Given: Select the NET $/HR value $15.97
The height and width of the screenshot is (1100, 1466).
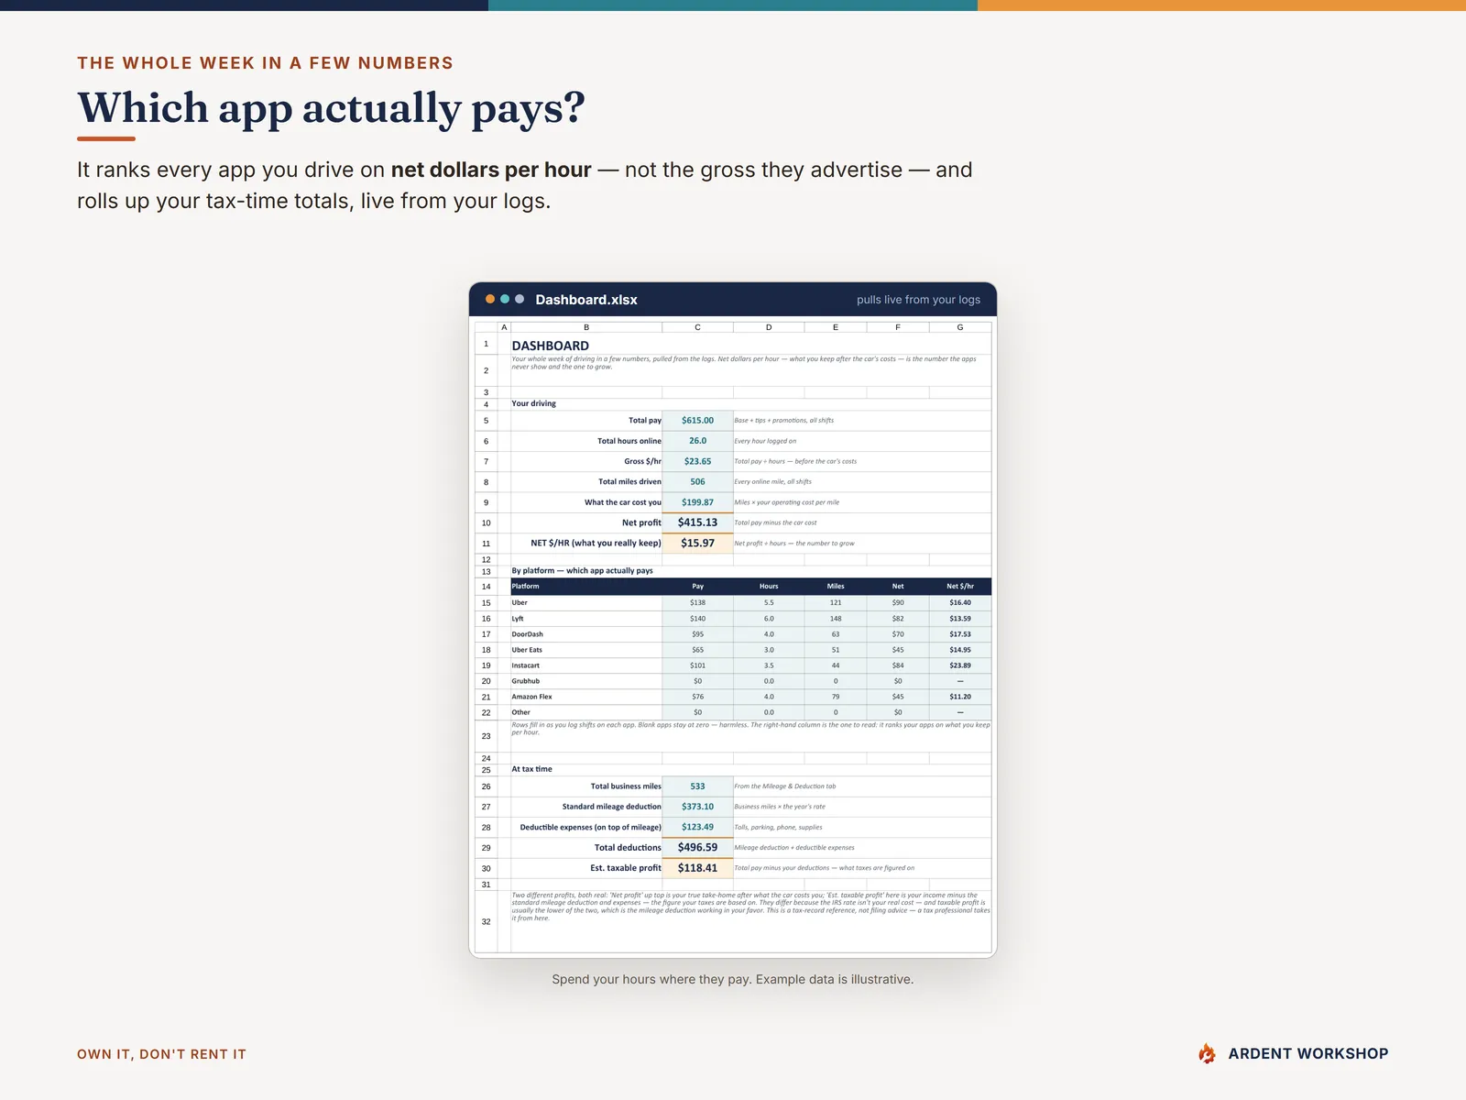Looking at the screenshot, I should [x=697, y=544].
